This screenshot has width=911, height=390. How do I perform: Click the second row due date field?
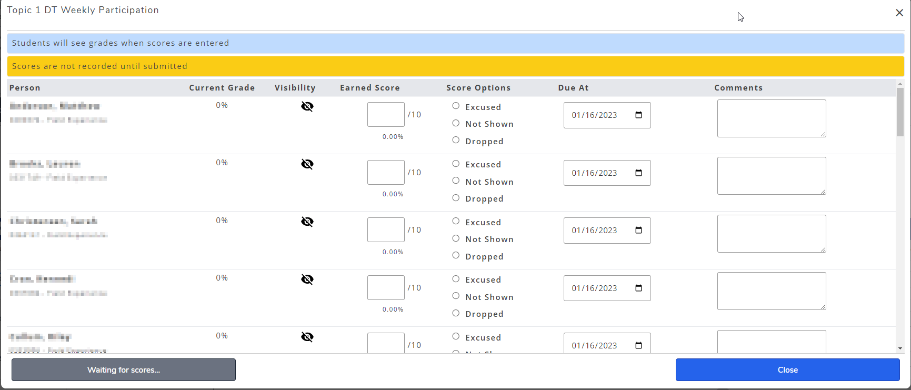[595, 173]
